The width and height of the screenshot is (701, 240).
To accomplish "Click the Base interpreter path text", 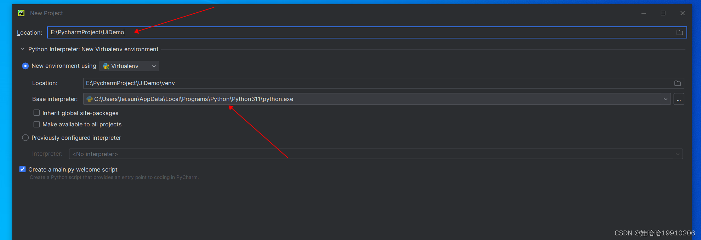I will point(194,99).
